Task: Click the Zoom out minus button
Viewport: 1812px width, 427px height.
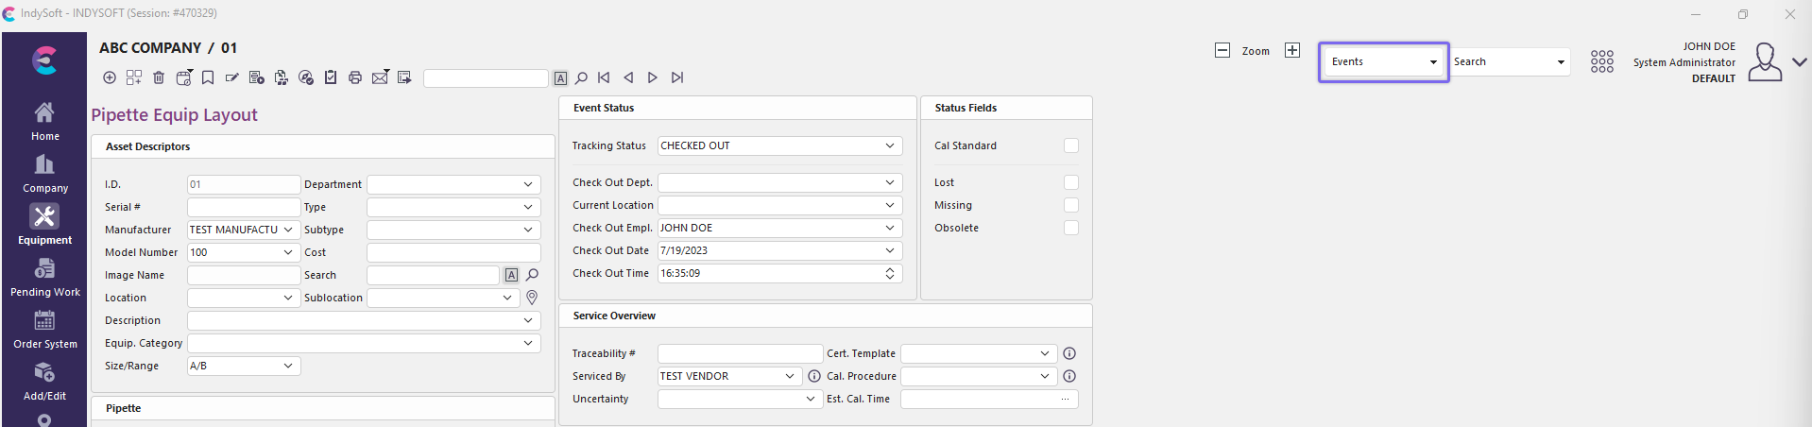Action: (1222, 51)
